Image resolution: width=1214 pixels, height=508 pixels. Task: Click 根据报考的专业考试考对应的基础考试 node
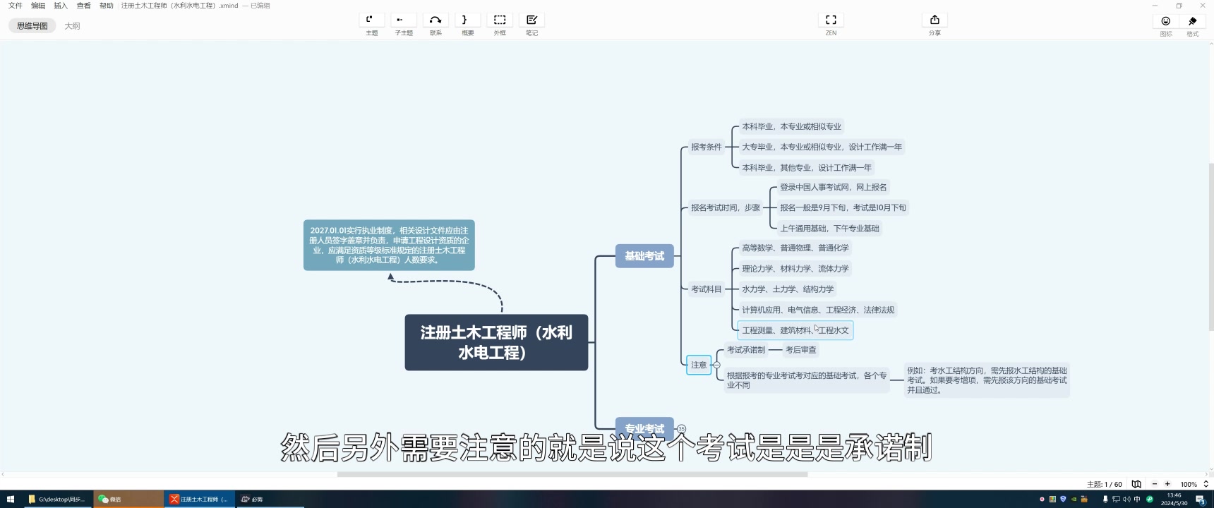click(807, 380)
